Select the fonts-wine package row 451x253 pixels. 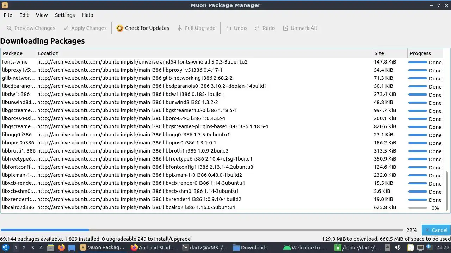coord(222,62)
